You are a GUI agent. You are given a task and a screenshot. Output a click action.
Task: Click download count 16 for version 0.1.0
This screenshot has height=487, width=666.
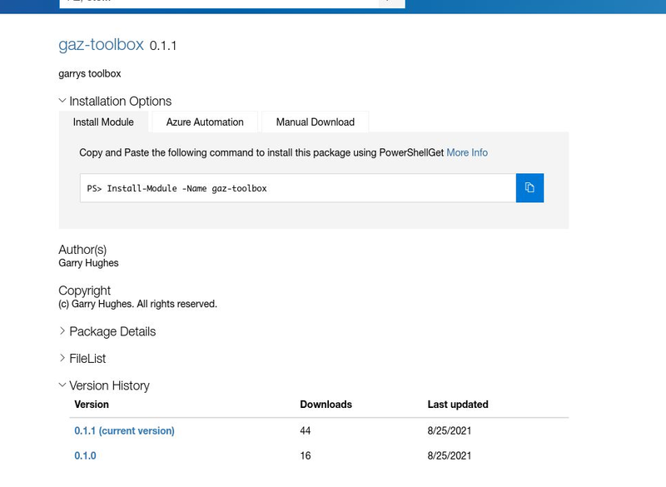pyautogui.click(x=306, y=455)
